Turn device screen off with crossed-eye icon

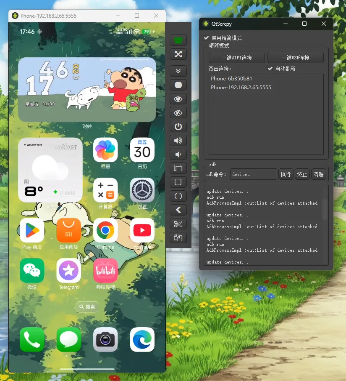(x=178, y=113)
